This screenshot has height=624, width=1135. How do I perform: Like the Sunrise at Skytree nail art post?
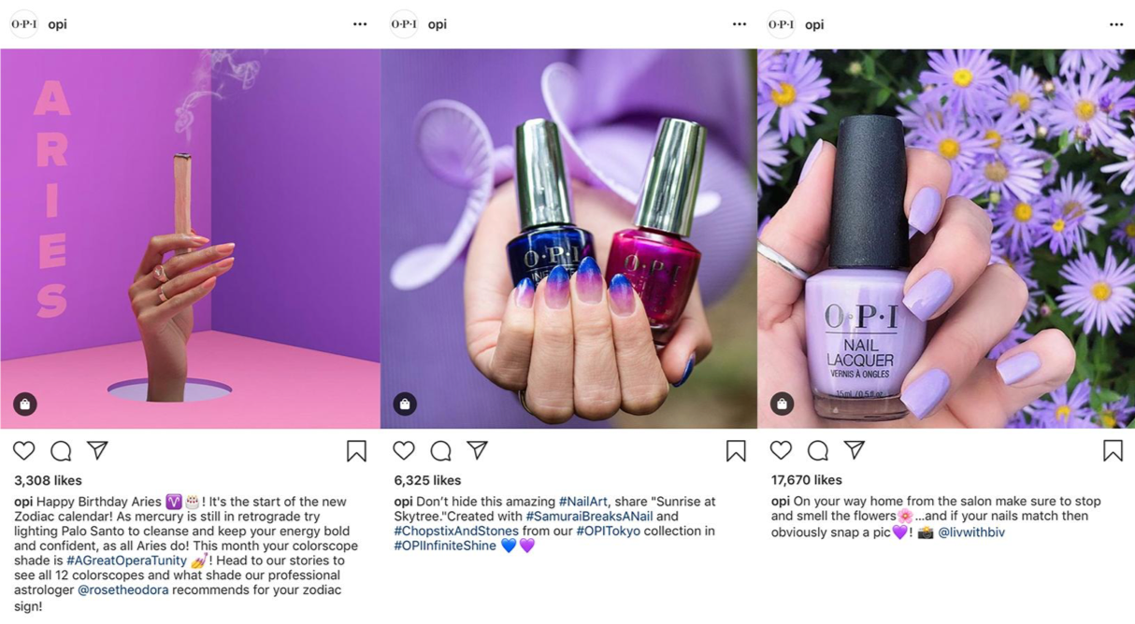pyautogui.click(x=404, y=450)
